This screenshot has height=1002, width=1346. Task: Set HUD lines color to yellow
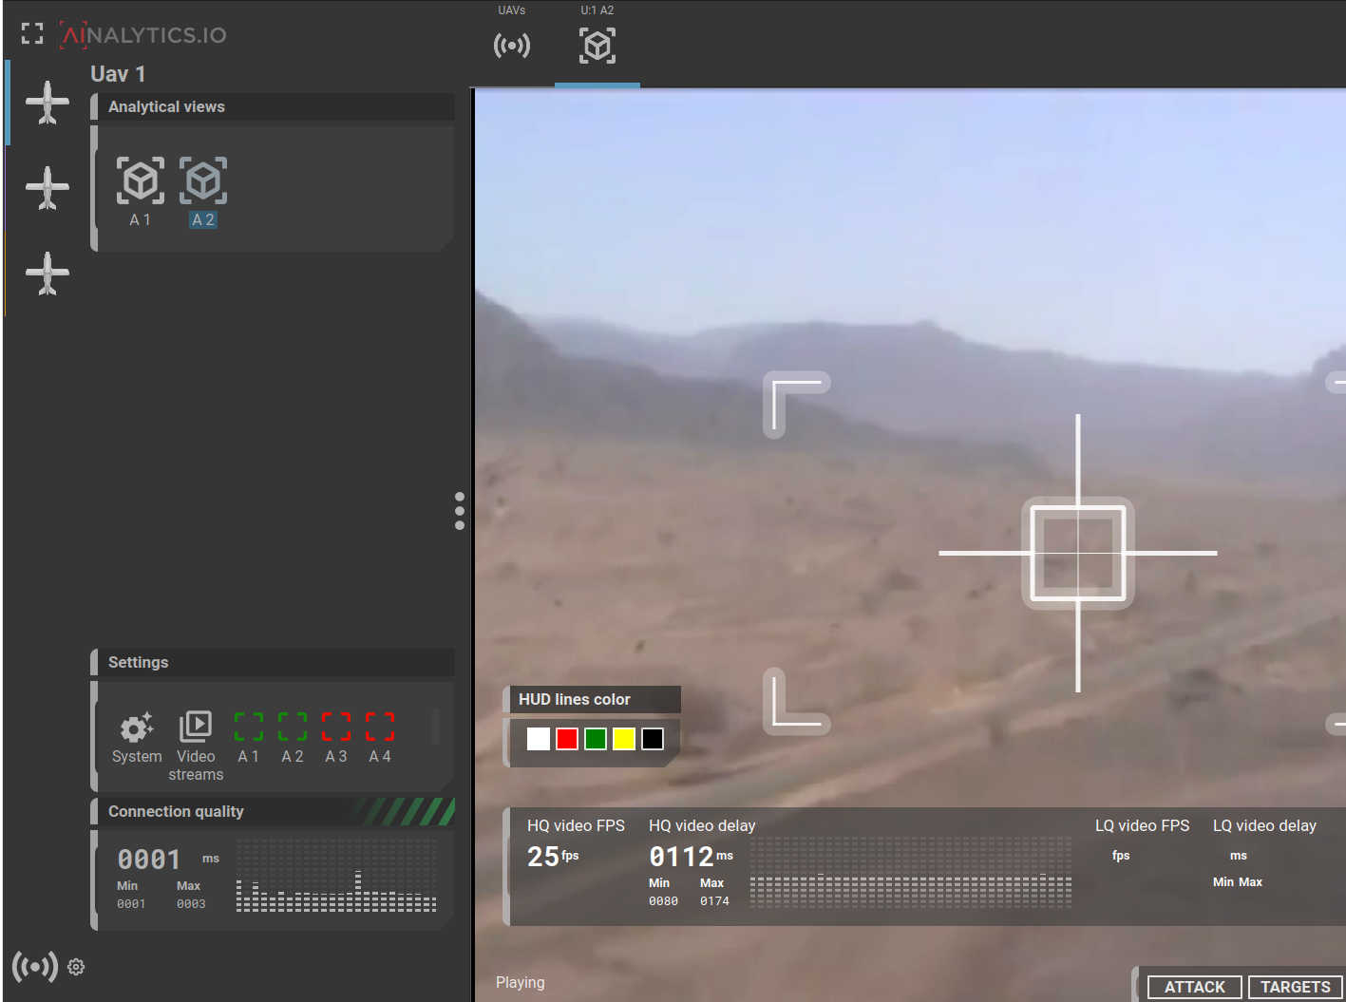pos(624,739)
